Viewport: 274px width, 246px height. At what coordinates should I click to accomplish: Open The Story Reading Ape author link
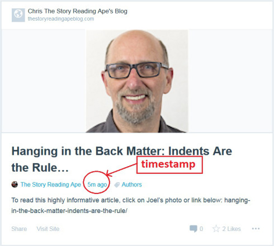(51, 184)
